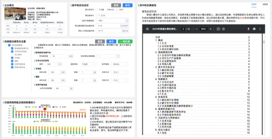The height and width of the screenshot is (139, 272).
Task: Open '4.1 分布式光伏' entry in contents
Action: [x=166, y=82]
